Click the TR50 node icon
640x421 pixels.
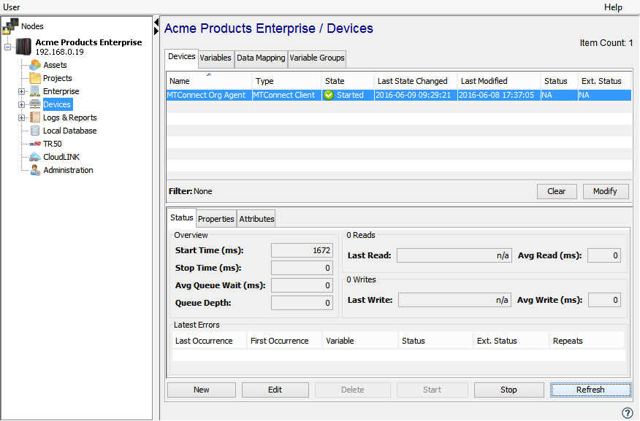click(35, 144)
